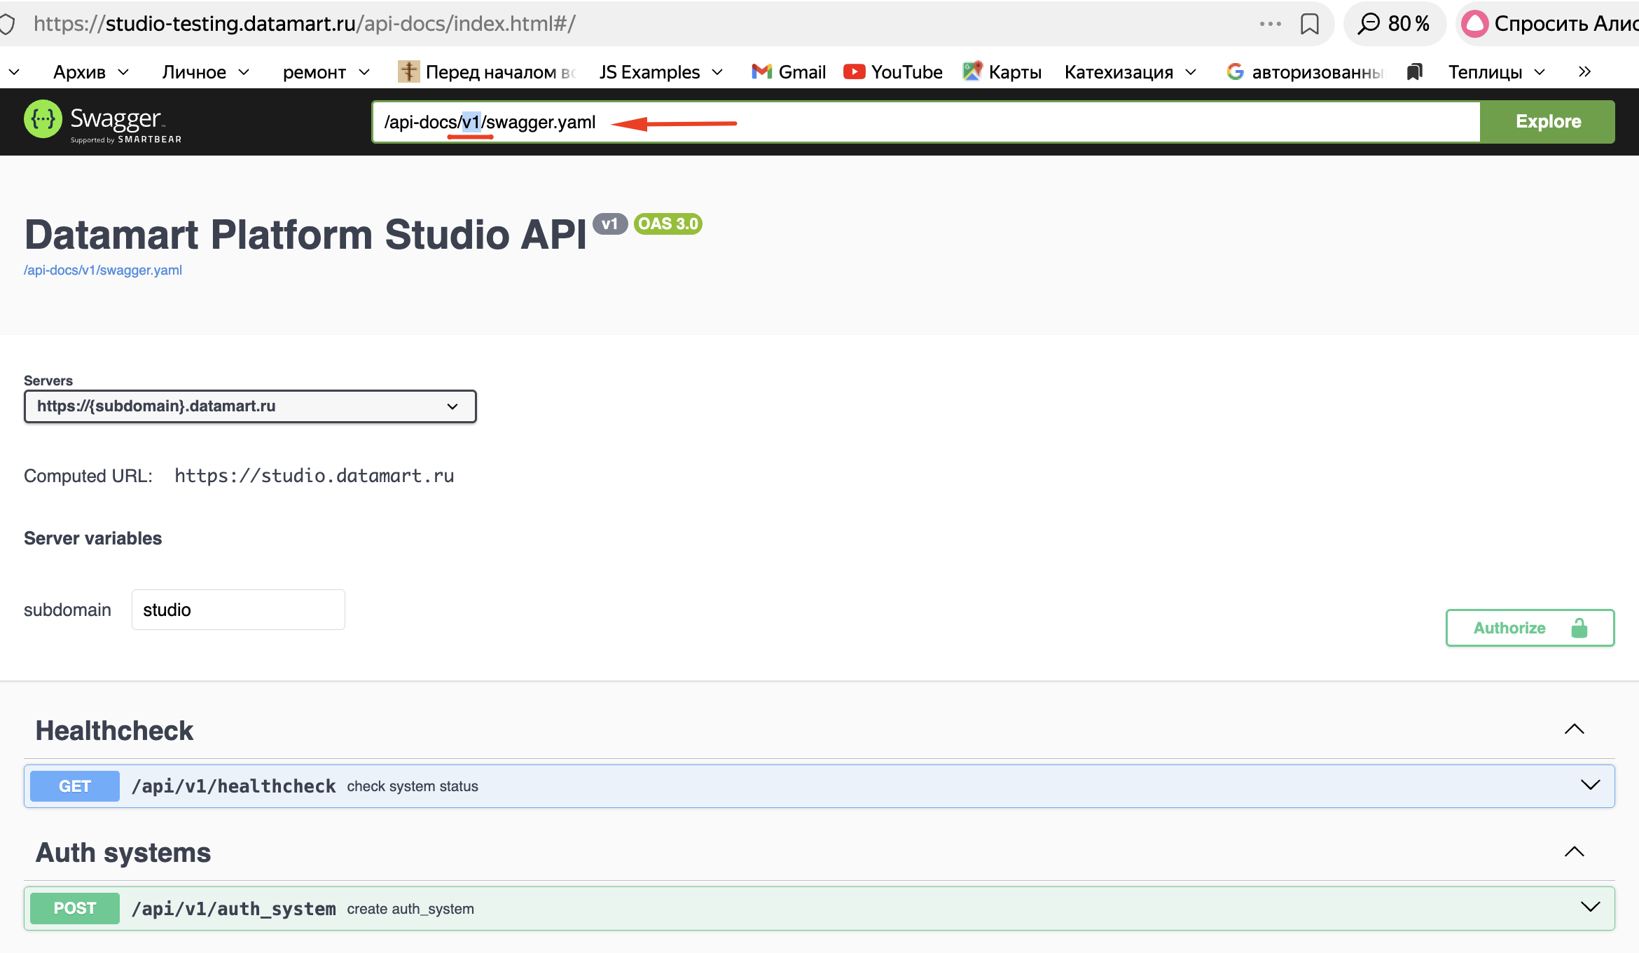Open the YouTube bookmark

[893, 72]
